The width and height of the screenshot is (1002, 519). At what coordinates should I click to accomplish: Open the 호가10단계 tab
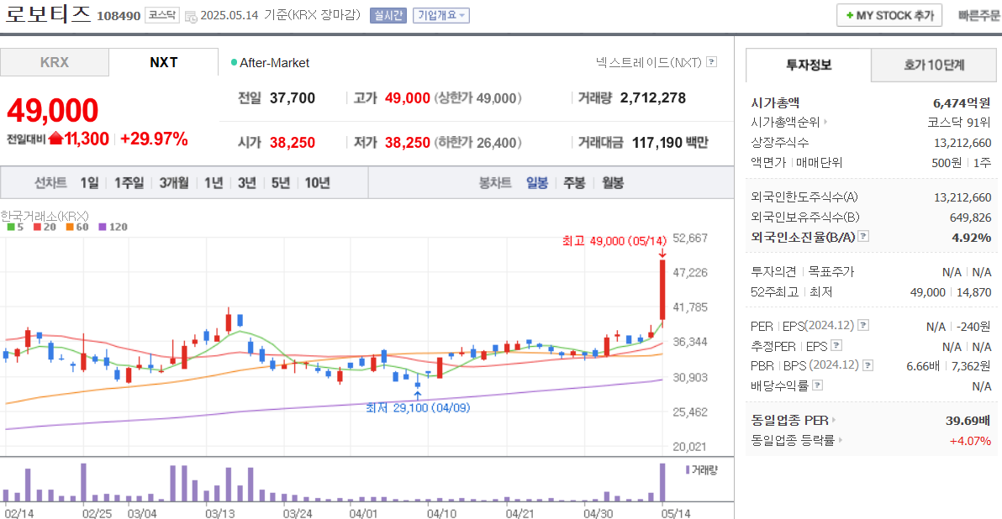coord(934,66)
